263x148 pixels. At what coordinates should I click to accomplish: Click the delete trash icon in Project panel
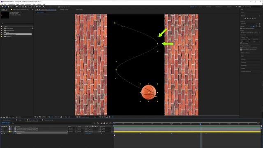click(17, 117)
